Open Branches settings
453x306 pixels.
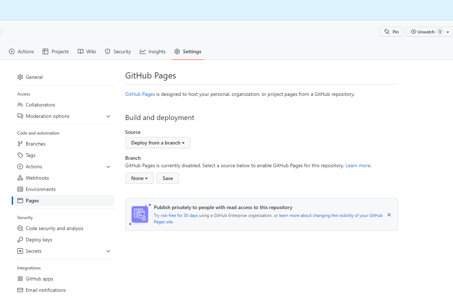pos(64,144)
